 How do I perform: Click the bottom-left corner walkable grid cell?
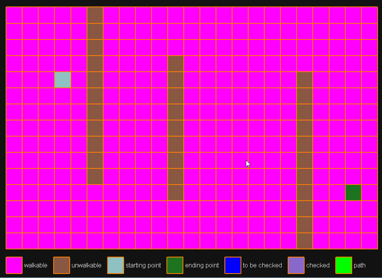14,241
